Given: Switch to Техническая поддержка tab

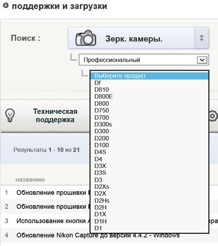Looking at the screenshot, I should [55, 115].
